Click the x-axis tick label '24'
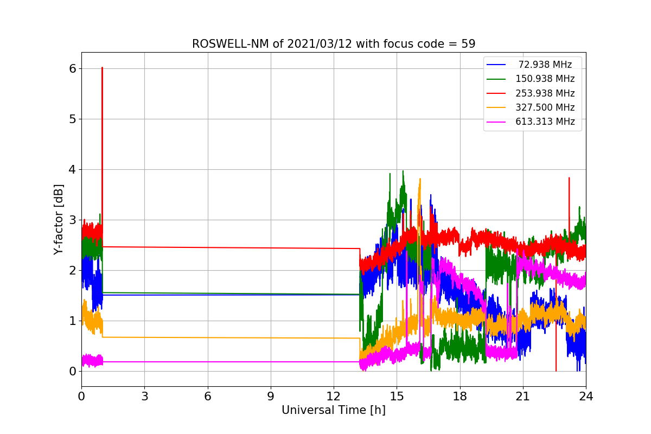 pos(586,397)
